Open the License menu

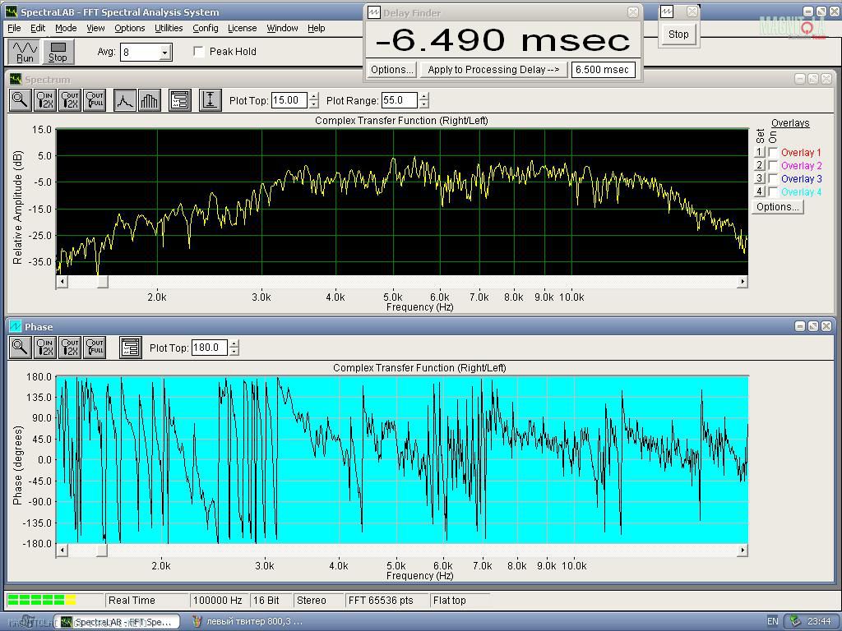click(243, 28)
